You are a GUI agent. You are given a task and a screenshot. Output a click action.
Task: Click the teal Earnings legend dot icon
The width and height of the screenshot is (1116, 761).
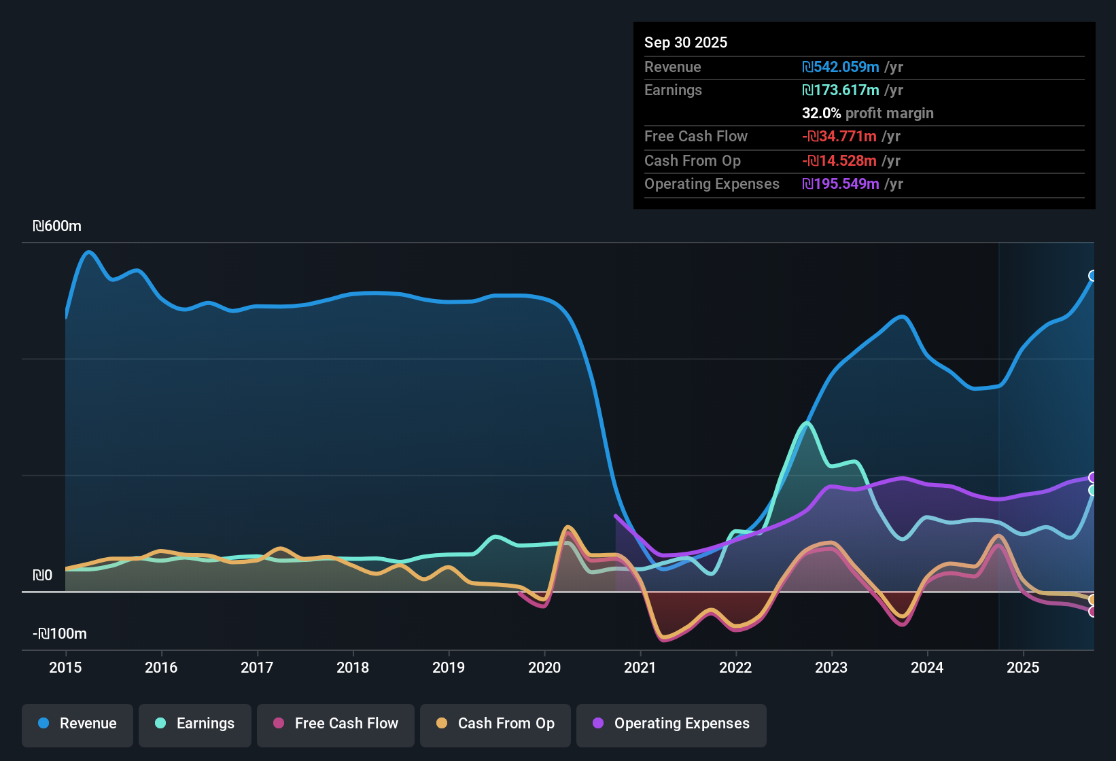[x=160, y=724]
